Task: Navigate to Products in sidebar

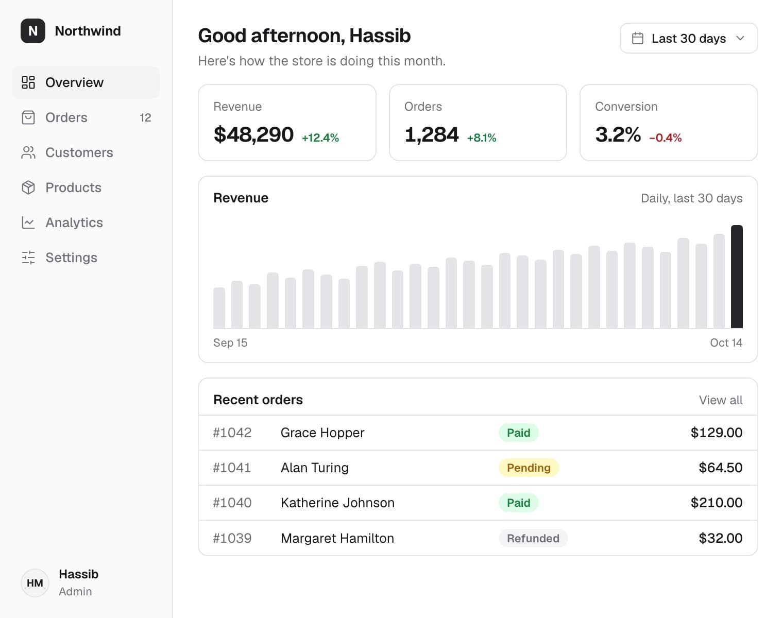Action: click(86, 187)
